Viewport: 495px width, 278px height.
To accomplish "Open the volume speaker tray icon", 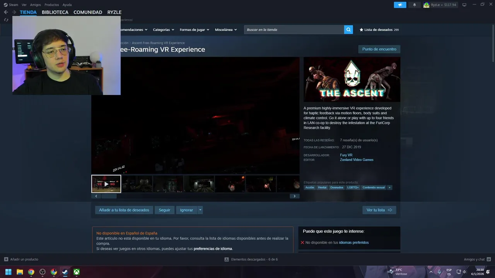I will click(464, 272).
